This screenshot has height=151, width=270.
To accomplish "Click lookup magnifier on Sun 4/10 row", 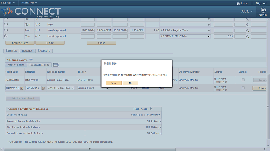I will click(248, 25).
